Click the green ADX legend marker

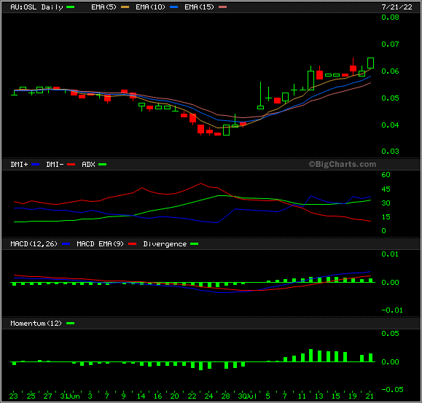point(102,165)
